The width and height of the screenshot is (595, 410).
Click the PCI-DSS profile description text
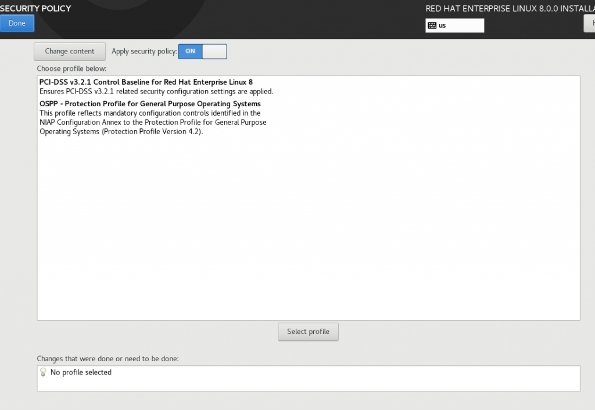point(156,92)
